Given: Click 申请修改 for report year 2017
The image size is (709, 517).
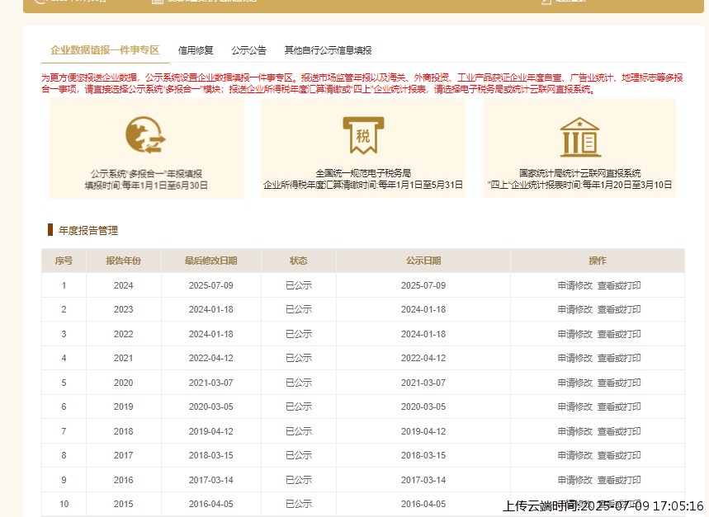Looking at the screenshot, I should [x=574, y=456].
